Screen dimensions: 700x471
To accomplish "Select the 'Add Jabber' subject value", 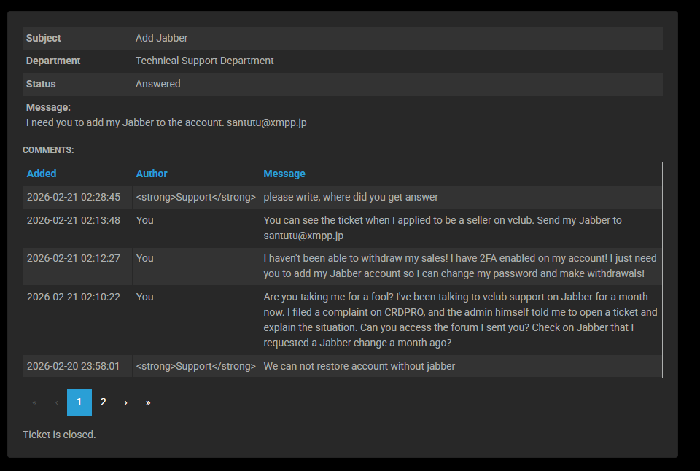I will 162,38.
